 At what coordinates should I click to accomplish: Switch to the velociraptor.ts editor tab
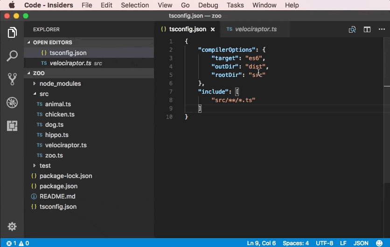pos(255,29)
